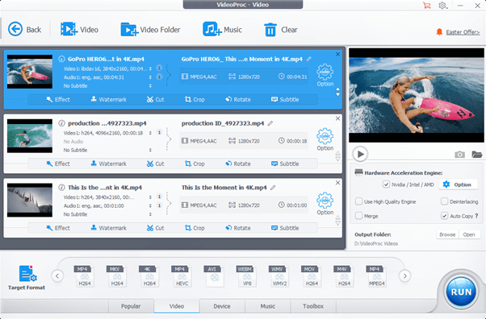Browse for output folder
This screenshot has width=486, height=319.
pyautogui.click(x=447, y=234)
